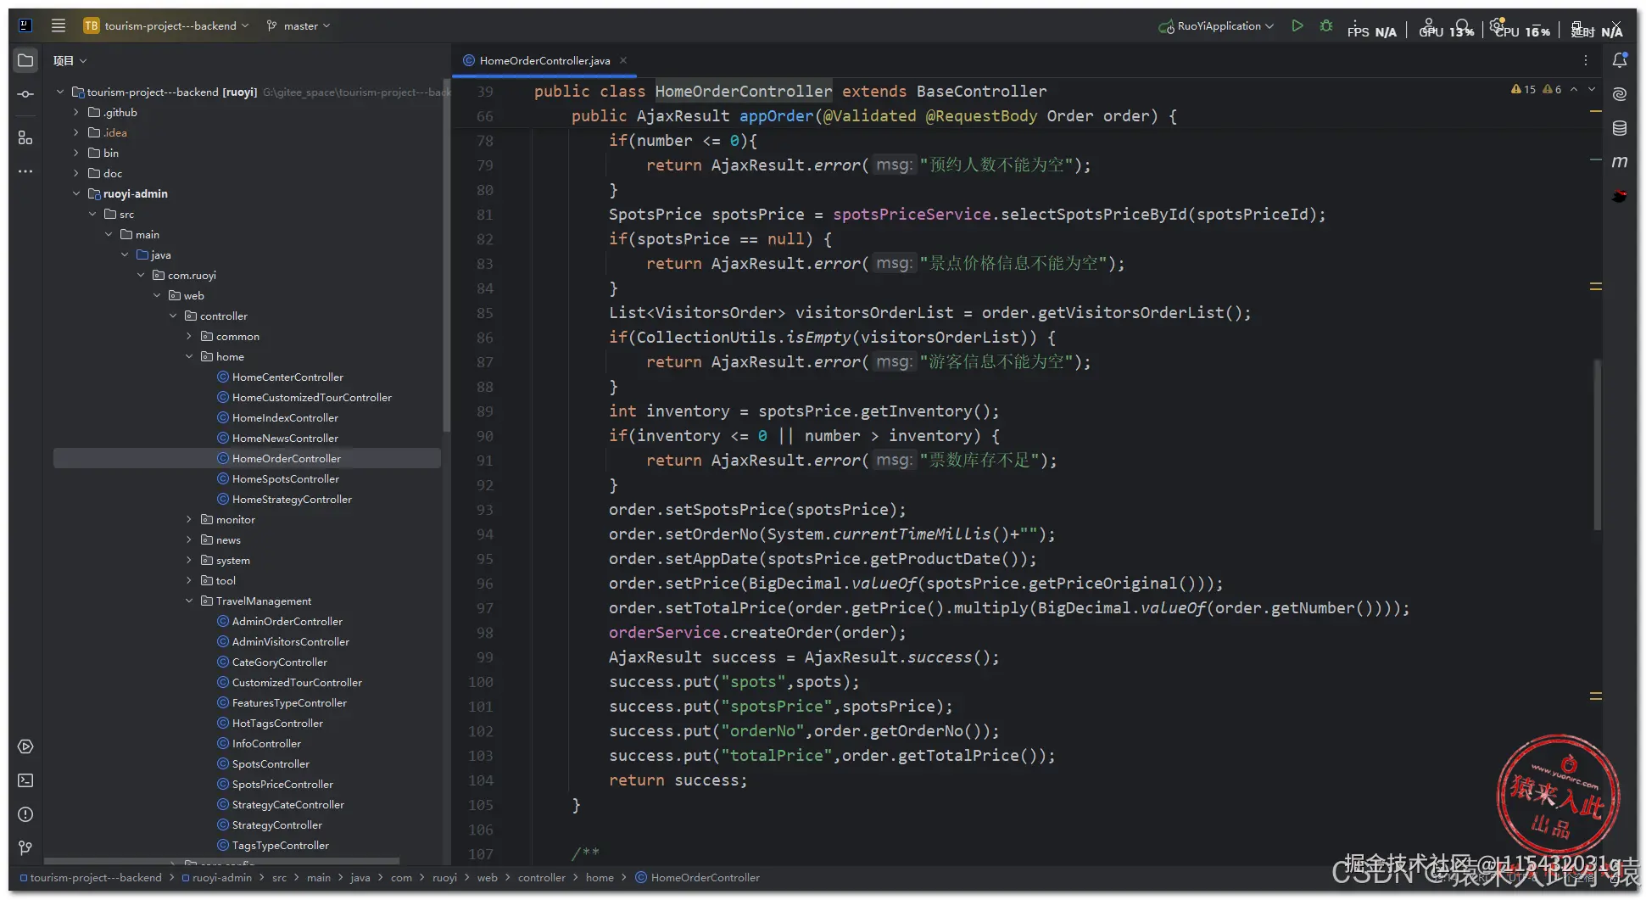Image resolution: width=1646 pixels, height=900 pixels.
Task: Open the Structure tool window
Action: (25, 137)
